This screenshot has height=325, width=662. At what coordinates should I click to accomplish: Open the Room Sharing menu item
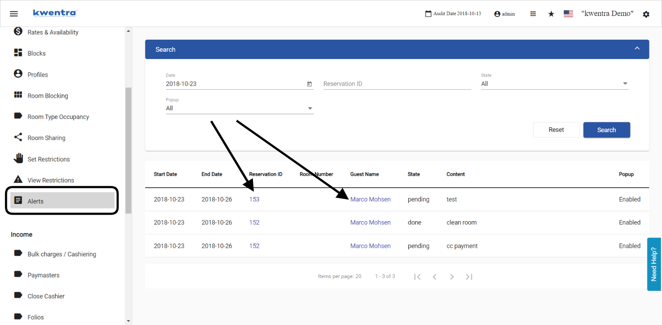(x=47, y=138)
